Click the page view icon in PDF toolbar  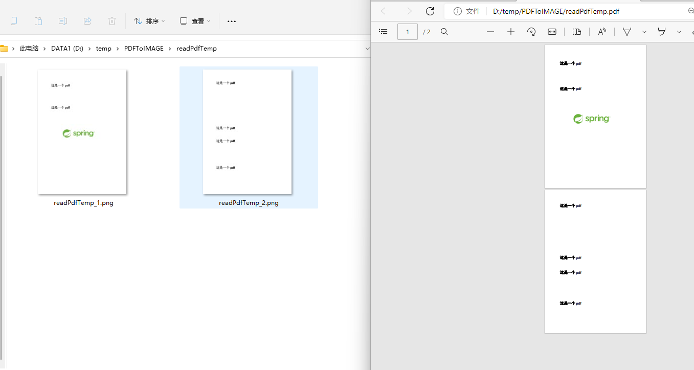tap(577, 32)
